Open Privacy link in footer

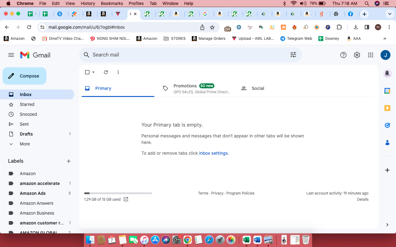(x=217, y=193)
